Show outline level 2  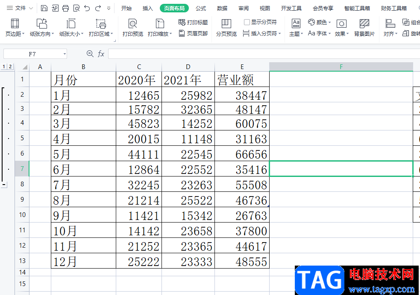[x=10, y=67]
